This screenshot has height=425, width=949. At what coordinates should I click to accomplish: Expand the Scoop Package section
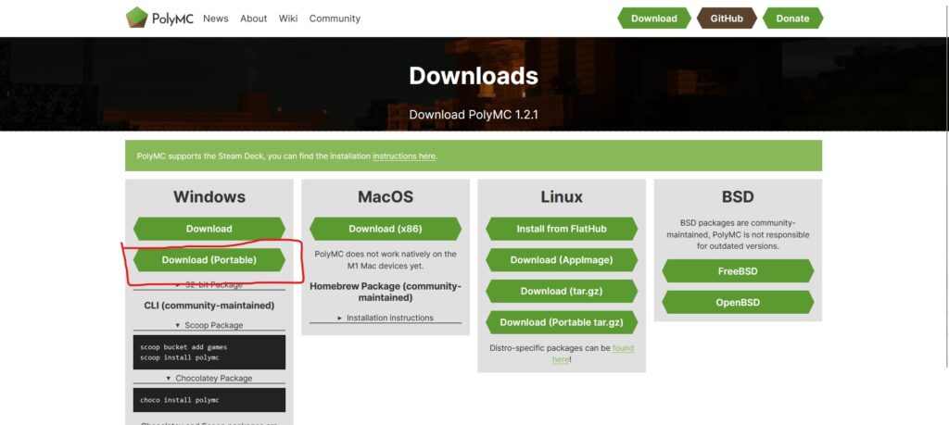pyautogui.click(x=209, y=325)
